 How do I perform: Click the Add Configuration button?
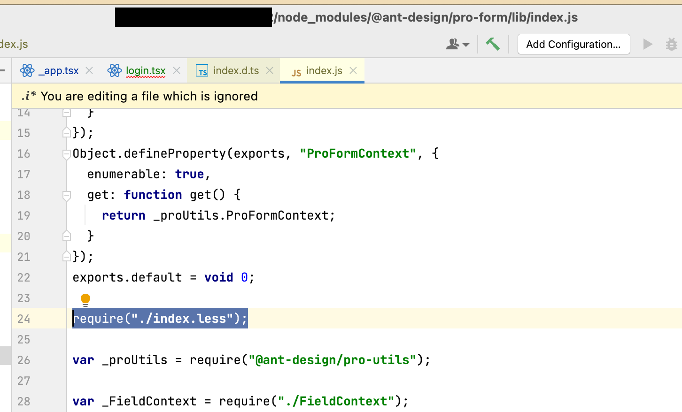tap(573, 44)
